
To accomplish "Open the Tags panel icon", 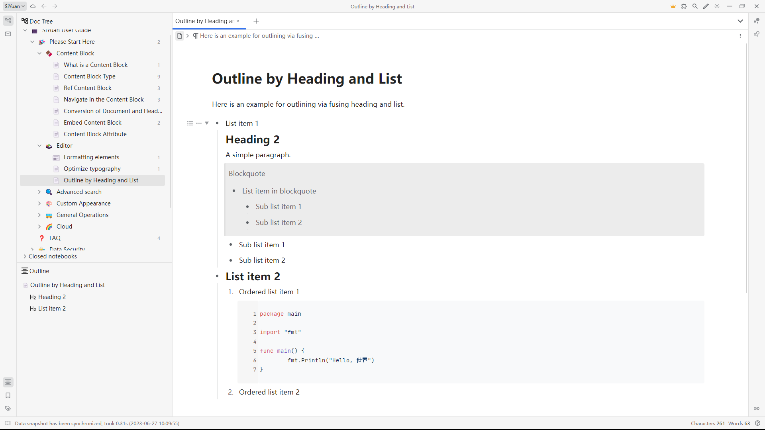I will click(x=8, y=408).
